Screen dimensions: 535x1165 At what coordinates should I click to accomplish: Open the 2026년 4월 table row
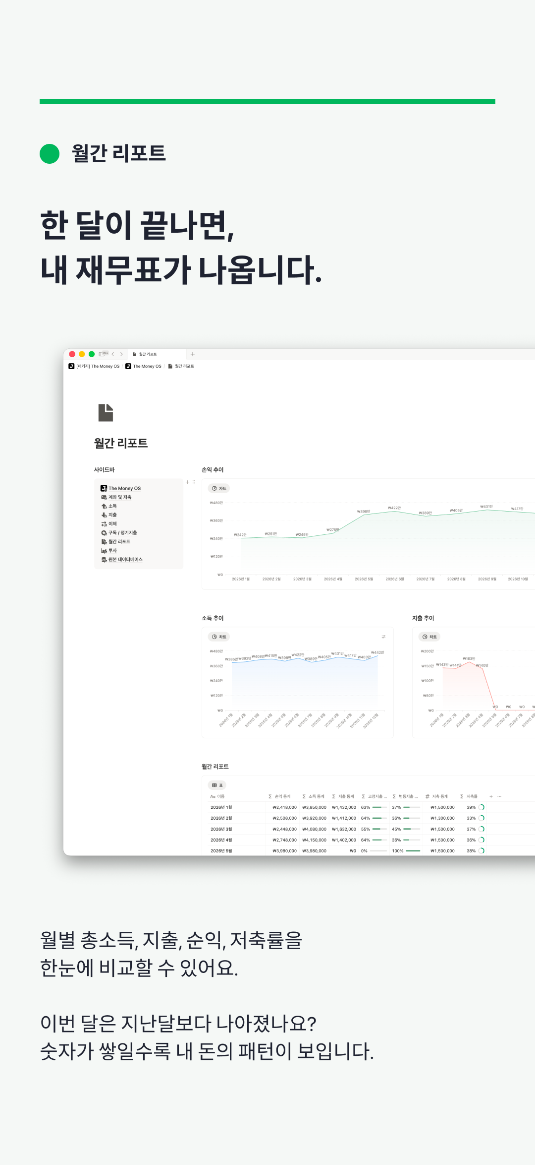click(x=221, y=840)
